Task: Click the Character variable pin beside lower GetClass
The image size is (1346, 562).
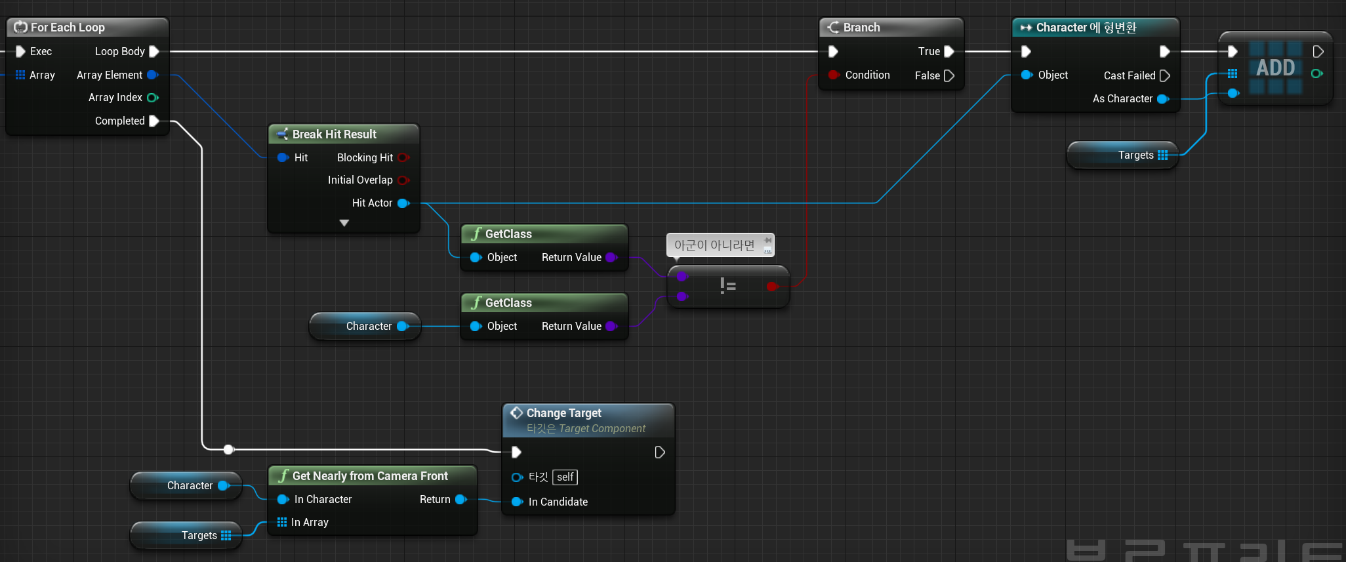Action: (x=403, y=326)
